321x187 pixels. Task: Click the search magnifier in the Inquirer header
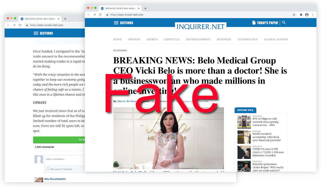(284, 23)
